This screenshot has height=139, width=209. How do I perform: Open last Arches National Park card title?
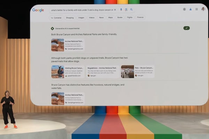(x=74, y=95)
